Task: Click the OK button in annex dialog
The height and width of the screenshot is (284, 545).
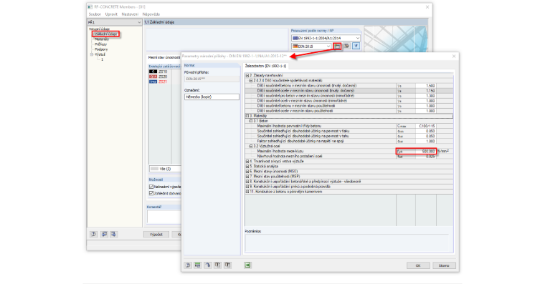Action: [418, 265]
